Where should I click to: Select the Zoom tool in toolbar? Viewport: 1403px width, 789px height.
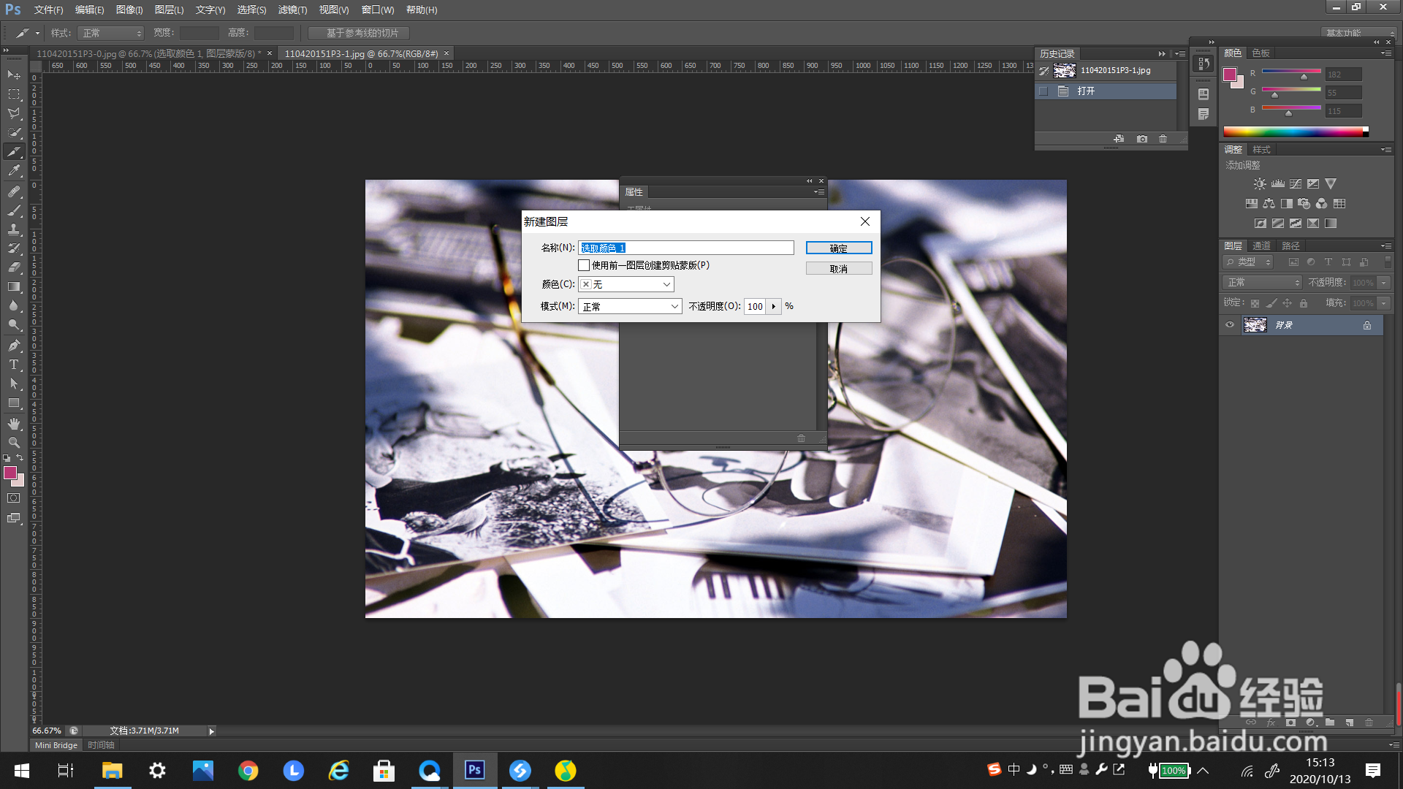(x=14, y=443)
